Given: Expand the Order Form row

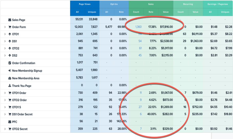Looking at the screenshot, I should pyautogui.click(x=5, y=27).
